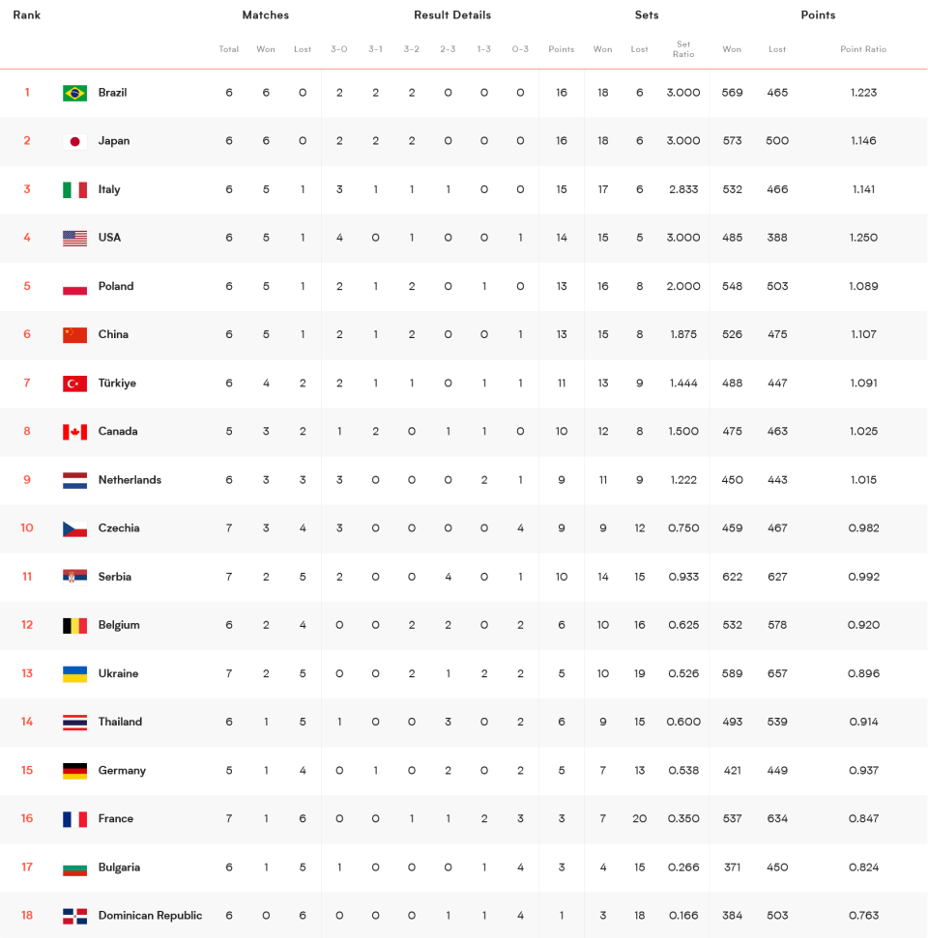This screenshot has width=928, height=938.
Task: Click the Dominican Republic flag icon
Action: click(74, 916)
